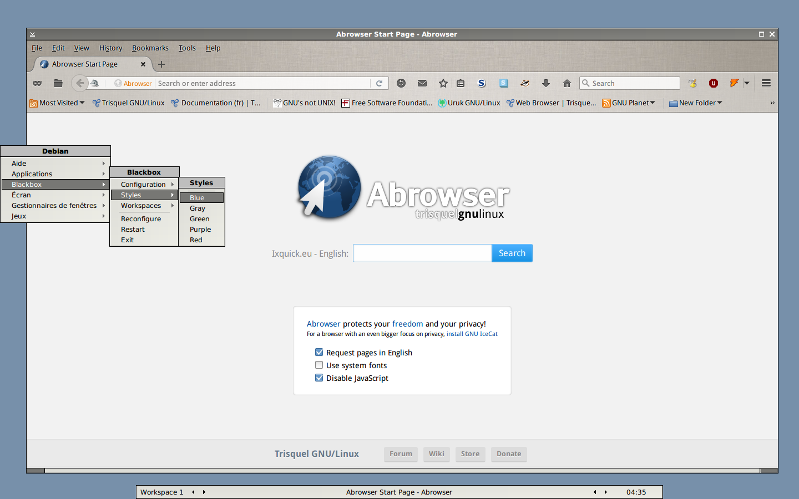Open the Wiki footer button
This screenshot has height=499, width=799.
436,454
